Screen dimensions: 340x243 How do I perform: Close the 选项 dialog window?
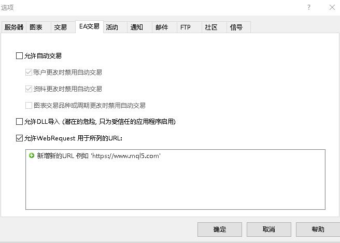click(x=332, y=7)
